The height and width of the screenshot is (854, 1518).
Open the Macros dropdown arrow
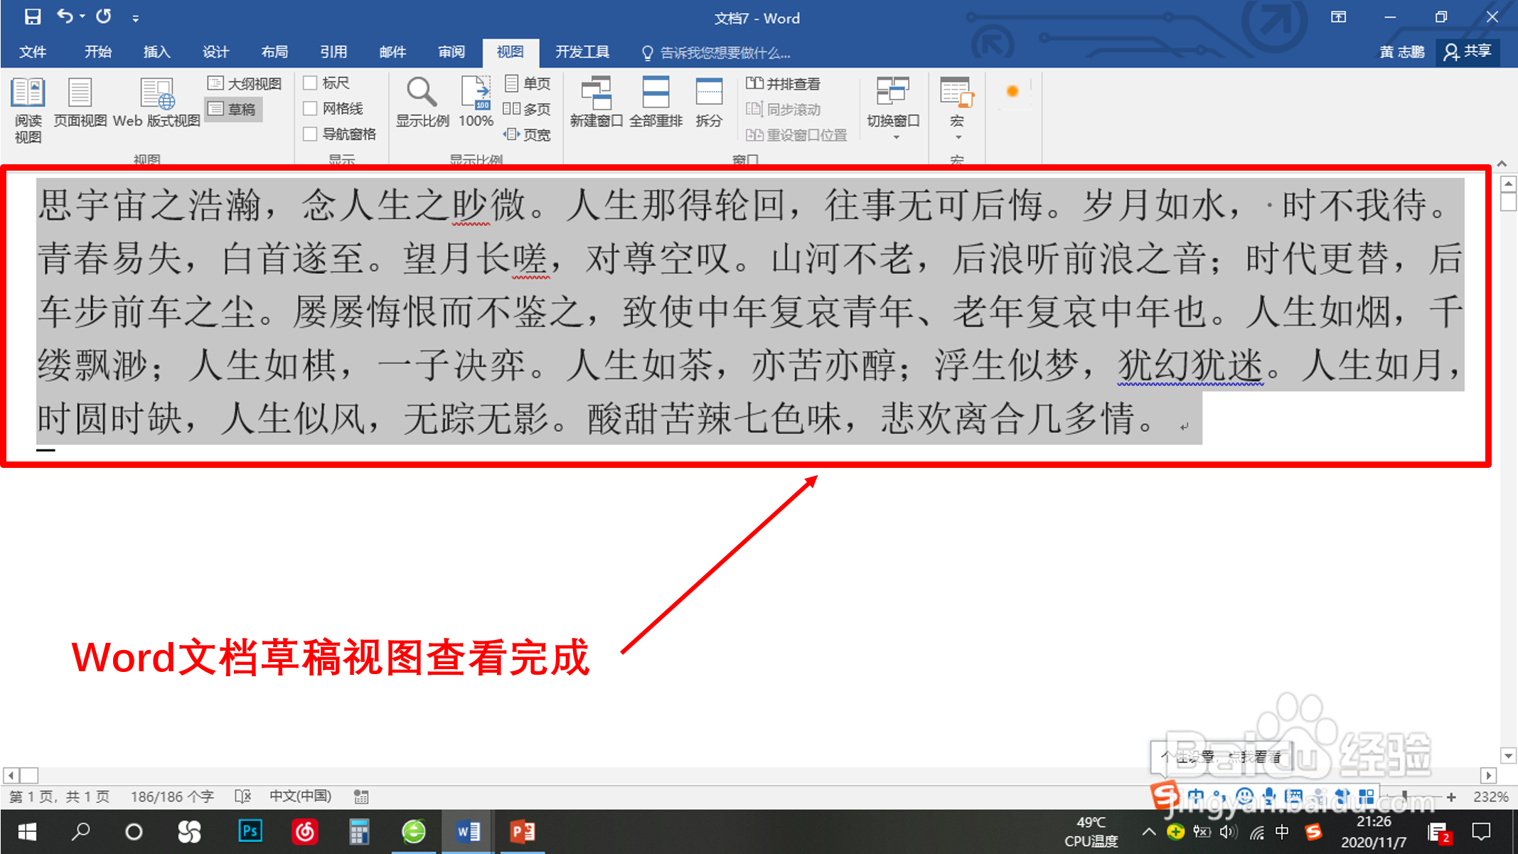[x=958, y=137]
